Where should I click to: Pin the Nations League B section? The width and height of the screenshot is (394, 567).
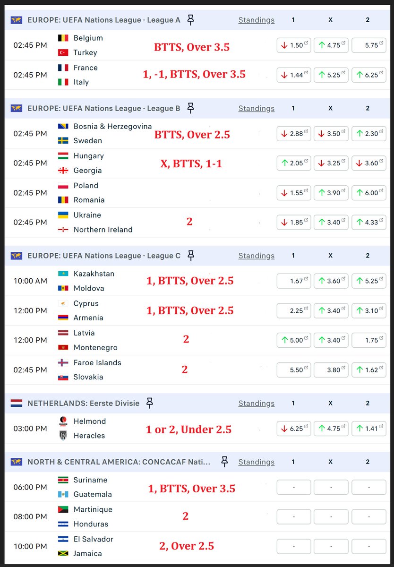point(190,108)
